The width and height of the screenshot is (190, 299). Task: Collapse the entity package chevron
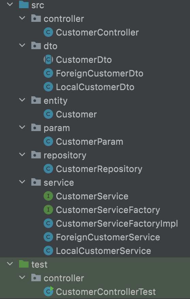(x=22, y=100)
